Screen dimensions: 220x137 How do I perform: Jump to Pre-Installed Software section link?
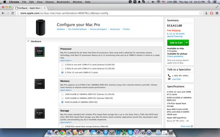tap(77, 29)
